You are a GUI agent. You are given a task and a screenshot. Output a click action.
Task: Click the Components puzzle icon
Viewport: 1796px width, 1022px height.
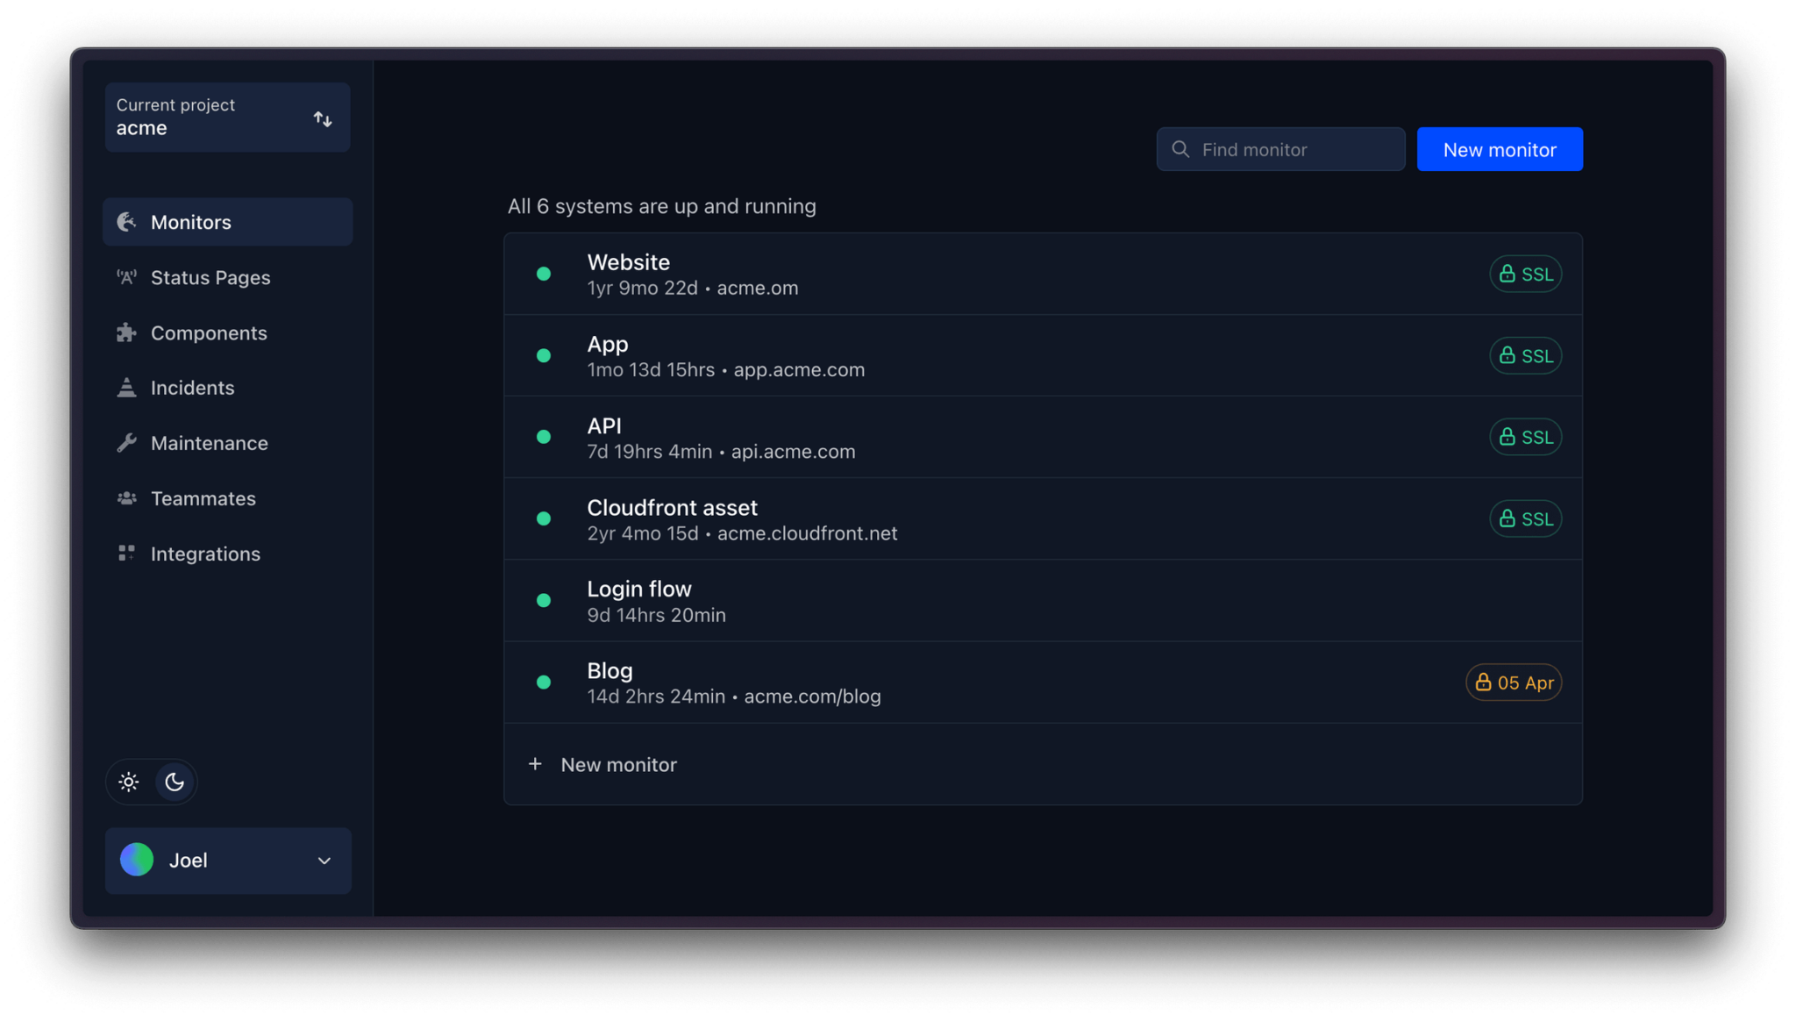125,332
